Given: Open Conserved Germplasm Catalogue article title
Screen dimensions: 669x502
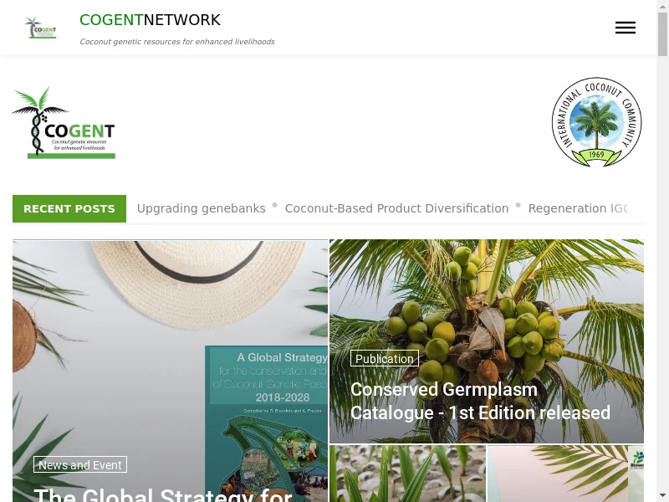Looking at the screenshot, I should 480,402.
